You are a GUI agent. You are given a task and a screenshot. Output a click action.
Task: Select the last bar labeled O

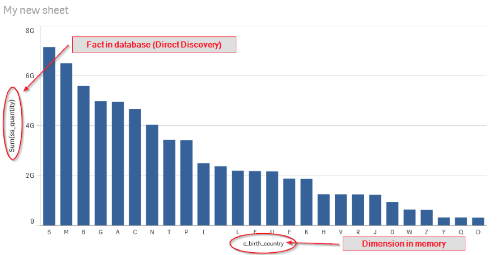(478, 221)
